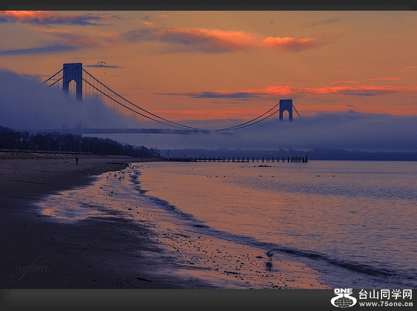Click the sunset photo thumbnail center

[208, 150]
